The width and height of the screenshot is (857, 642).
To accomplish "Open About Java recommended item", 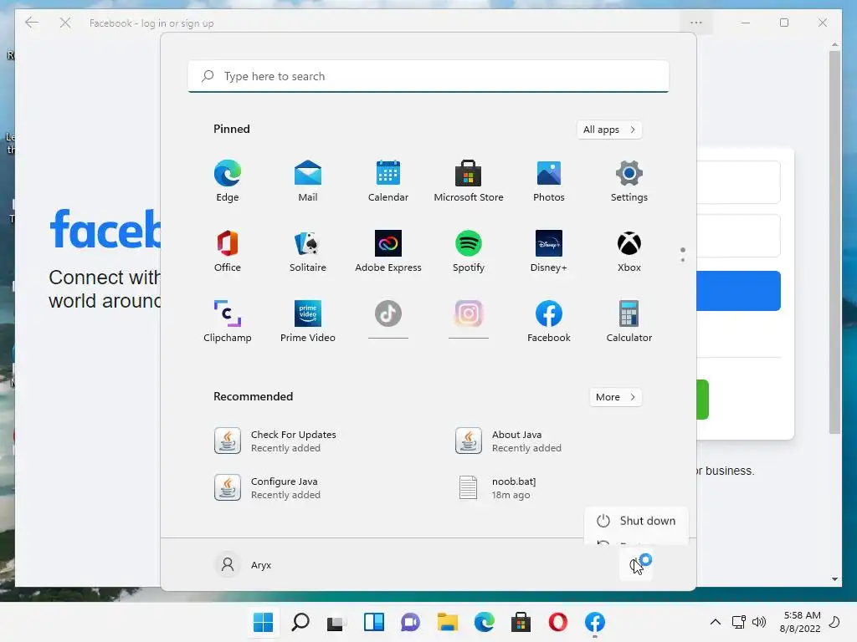I will (x=508, y=441).
